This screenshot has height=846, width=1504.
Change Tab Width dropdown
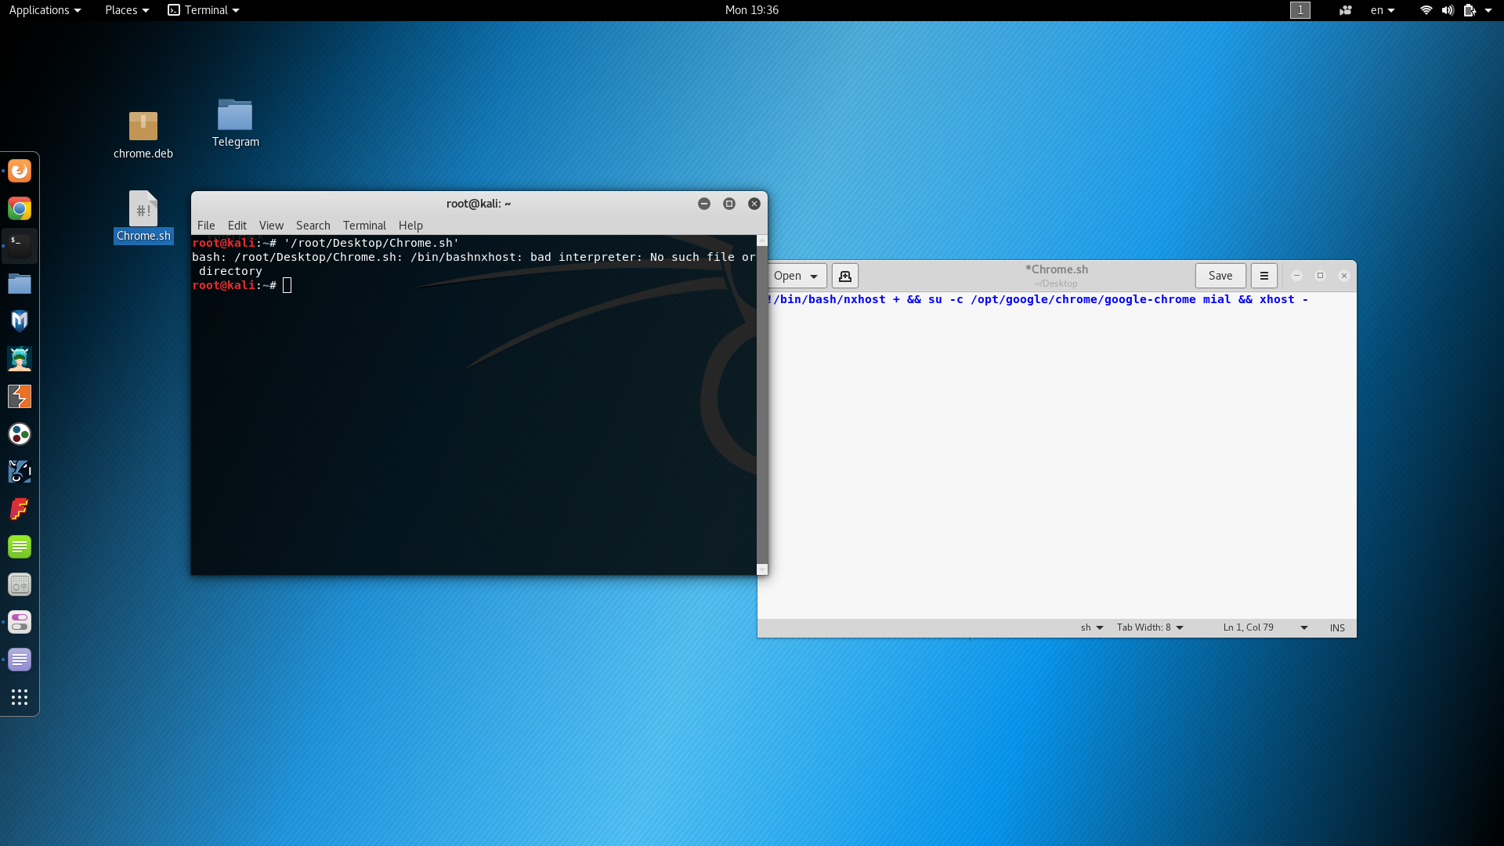[x=1149, y=627]
